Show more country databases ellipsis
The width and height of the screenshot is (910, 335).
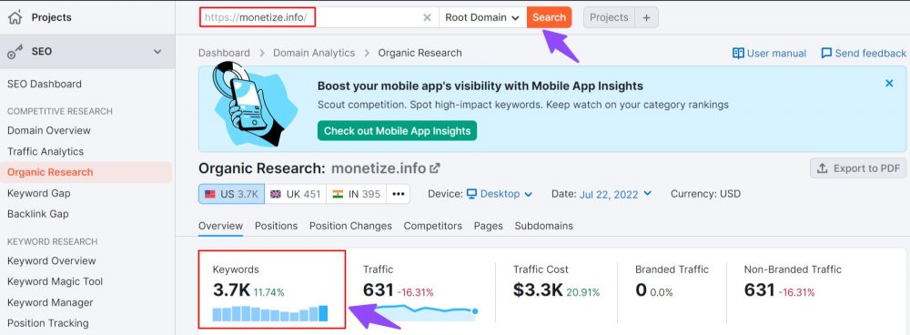tap(399, 194)
